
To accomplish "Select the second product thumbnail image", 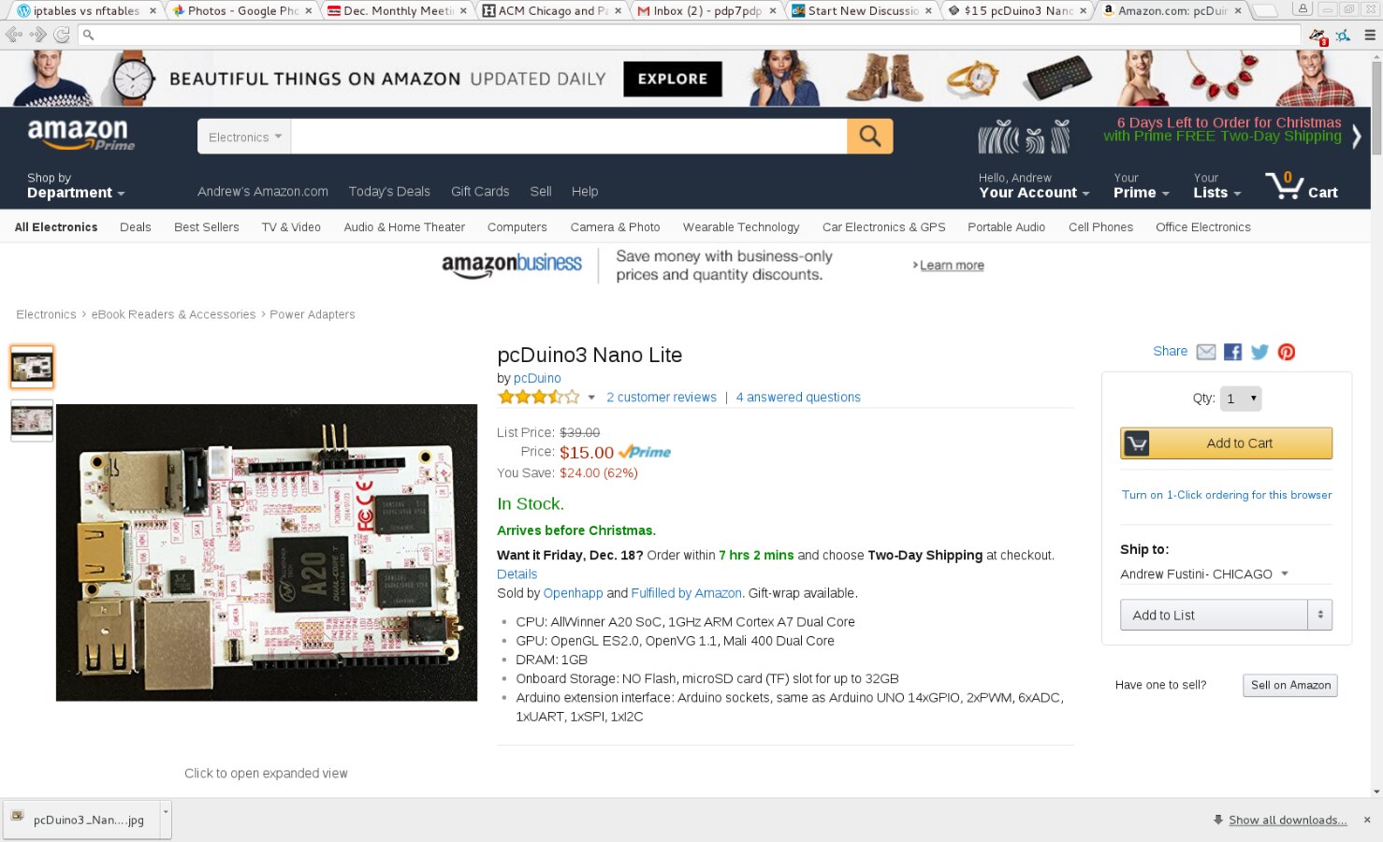I will pyautogui.click(x=32, y=421).
